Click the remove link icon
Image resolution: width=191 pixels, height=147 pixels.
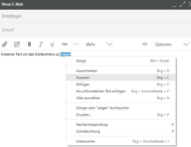(76, 44)
